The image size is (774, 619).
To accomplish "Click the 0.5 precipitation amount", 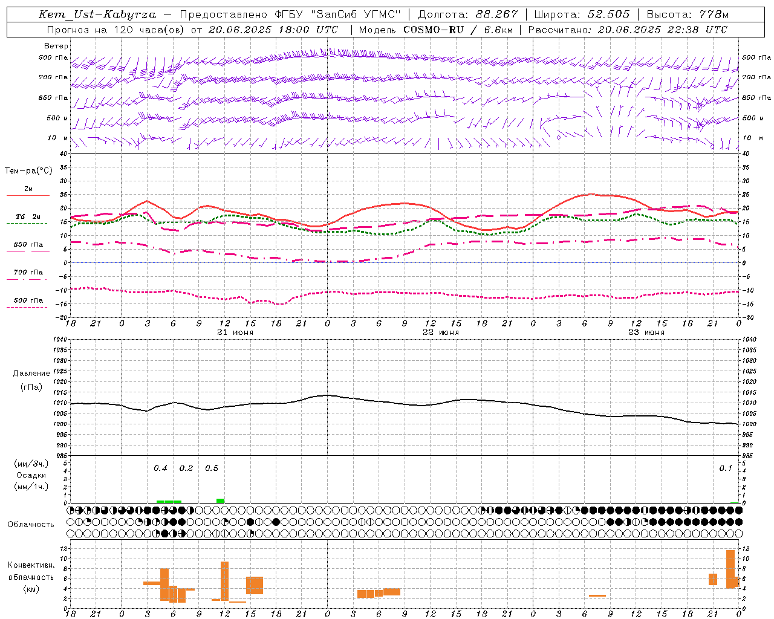I will 212,468.
